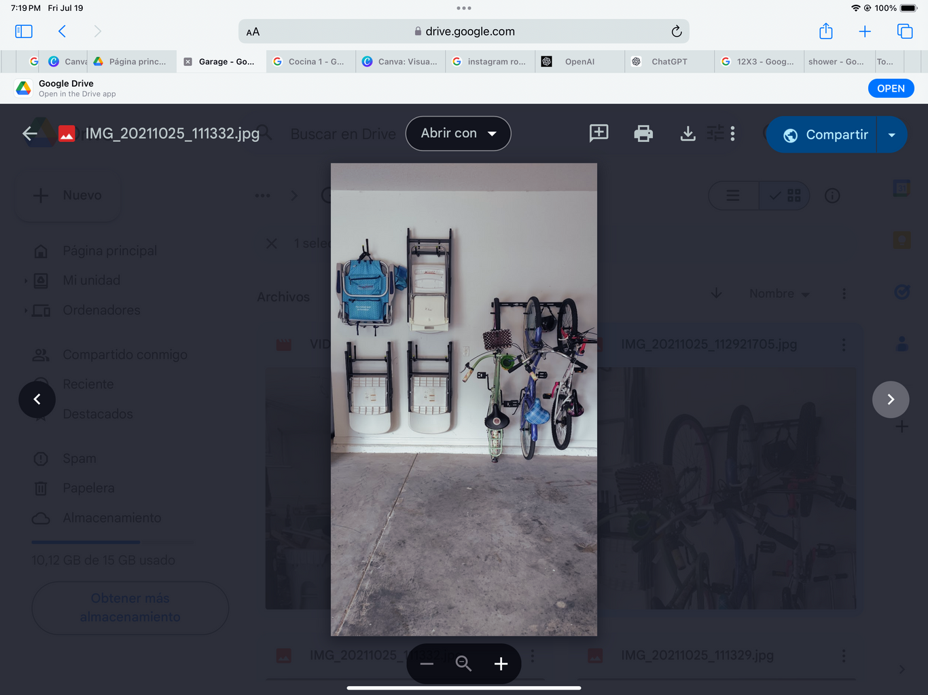Show the next image with right arrow
This screenshot has height=695, width=928.
[890, 400]
